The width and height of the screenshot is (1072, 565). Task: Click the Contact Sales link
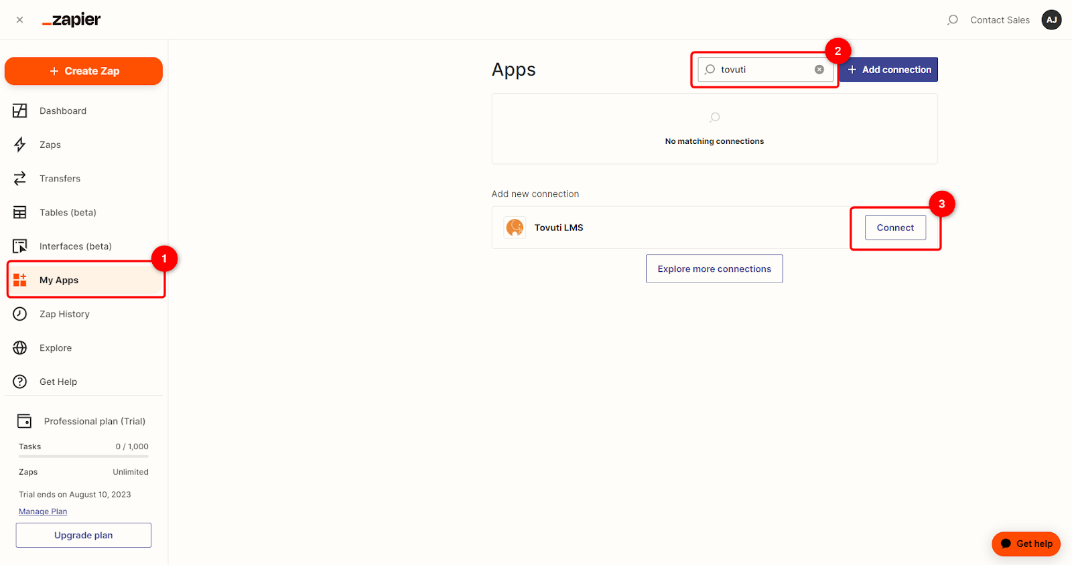point(1000,20)
